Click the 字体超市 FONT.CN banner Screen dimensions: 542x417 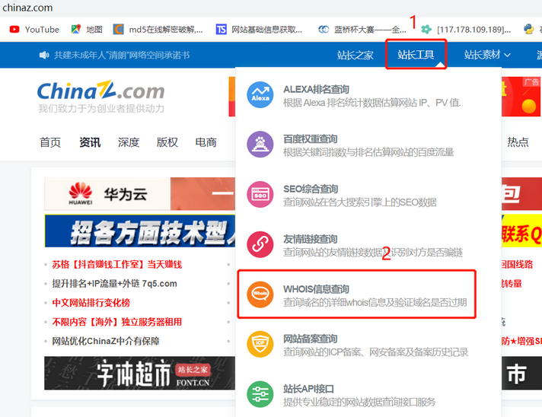tap(139, 373)
